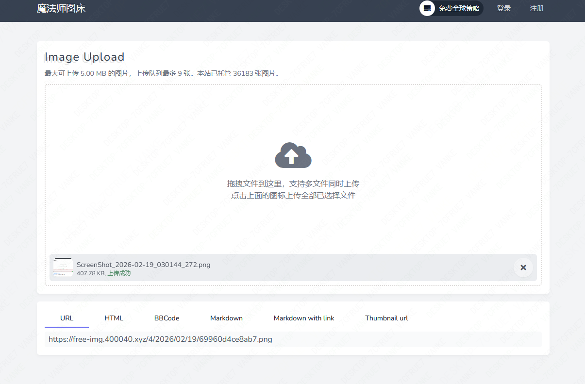
Task: Open the 免费全球策略 storage strategy selector
Action: pyautogui.click(x=458, y=8)
